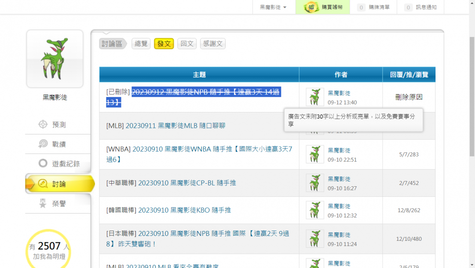Click author avatar in the 09-10 12:32 row
This screenshot has width=475, height=268.
point(315,210)
